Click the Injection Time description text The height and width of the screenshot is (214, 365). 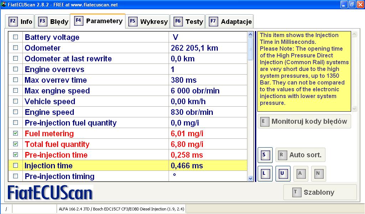[x=304, y=69]
